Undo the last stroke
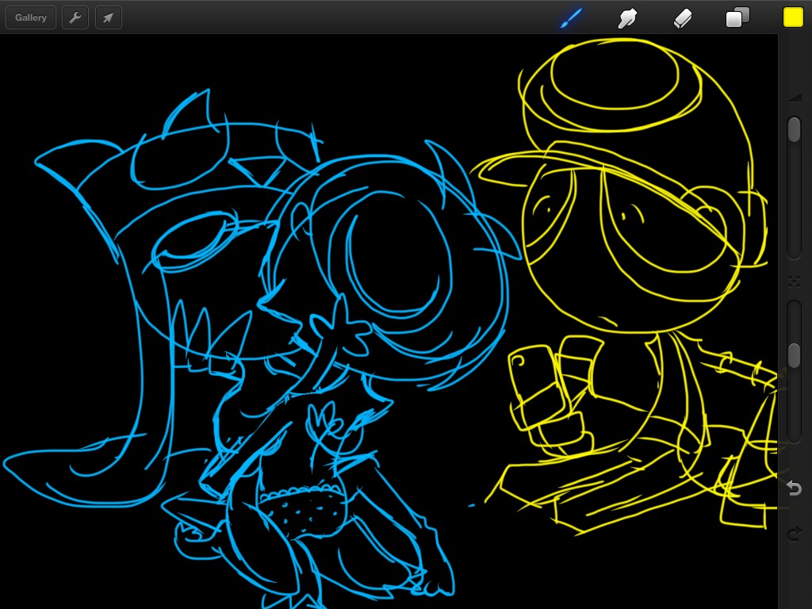Image resolution: width=812 pixels, height=609 pixels. [x=794, y=488]
